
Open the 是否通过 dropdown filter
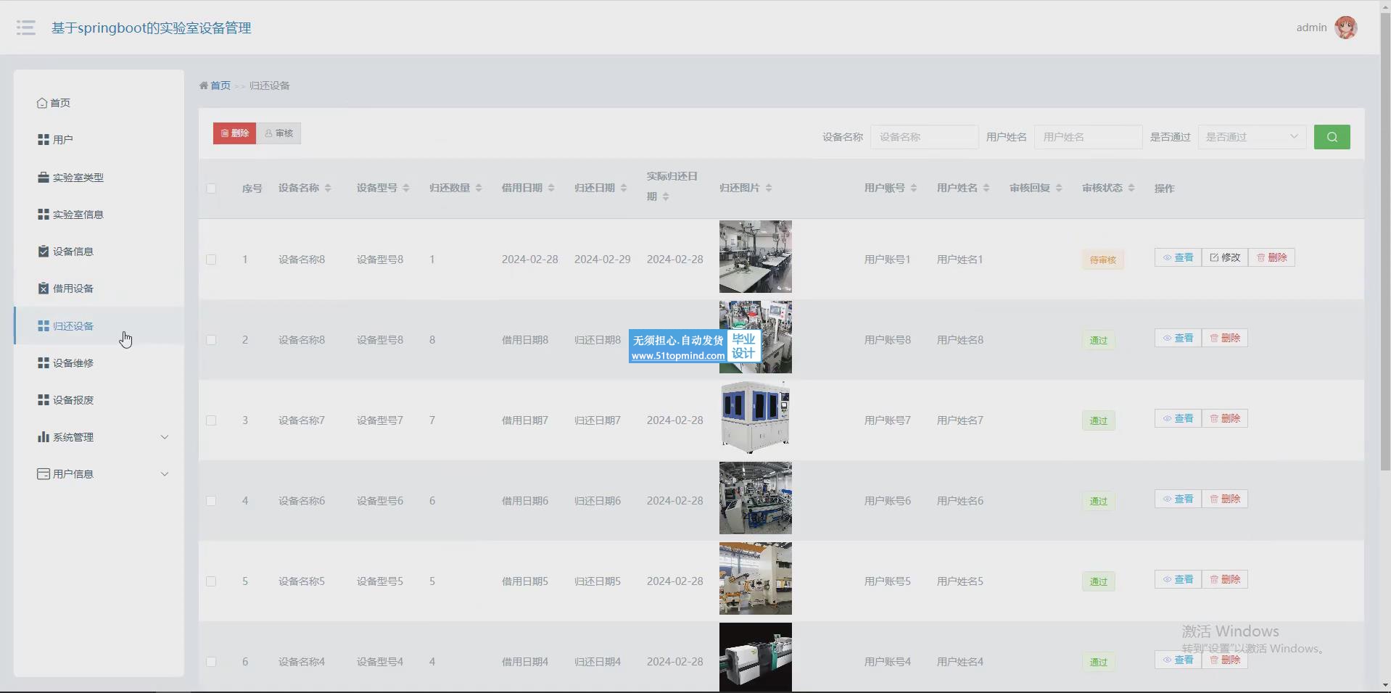pos(1252,137)
